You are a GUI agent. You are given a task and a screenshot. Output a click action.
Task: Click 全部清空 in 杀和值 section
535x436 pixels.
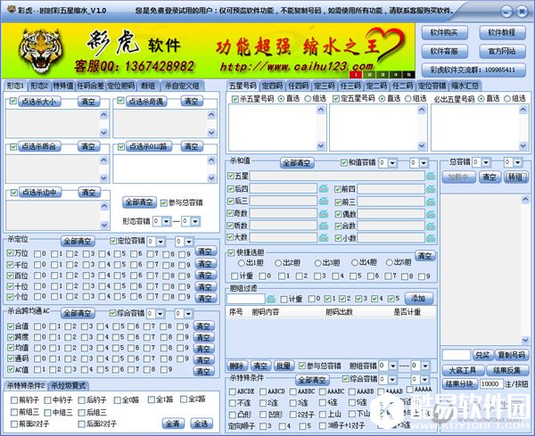pos(297,163)
